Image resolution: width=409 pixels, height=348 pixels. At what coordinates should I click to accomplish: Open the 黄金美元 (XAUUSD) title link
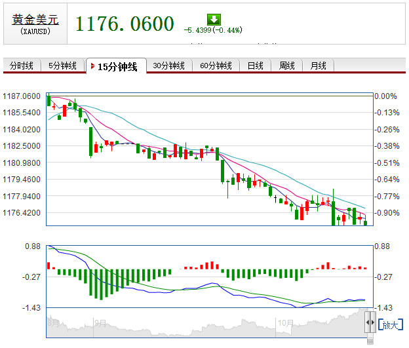click(x=35, y=20)
